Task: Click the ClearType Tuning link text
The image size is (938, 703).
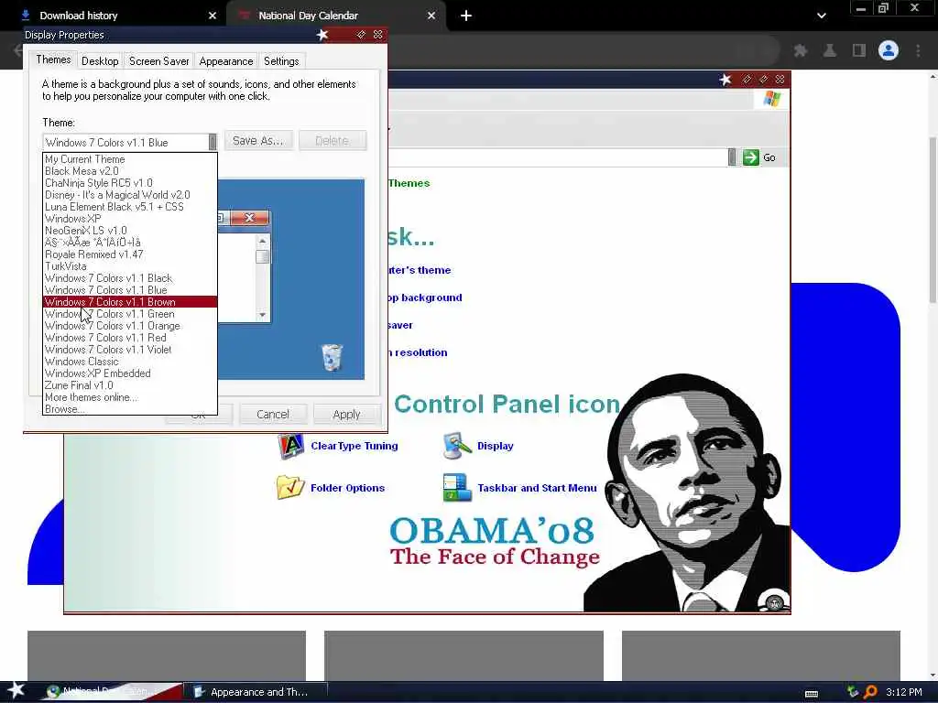Action: [354, 446]
